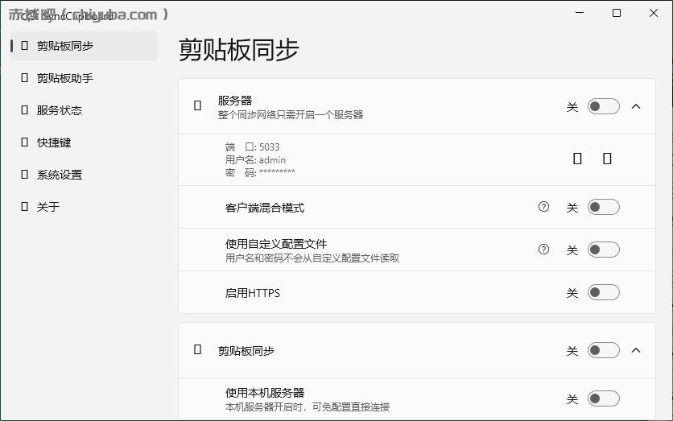Select 快捷键 in the navigation list
This screenshot has width=673, height=421.
[84, 142]
